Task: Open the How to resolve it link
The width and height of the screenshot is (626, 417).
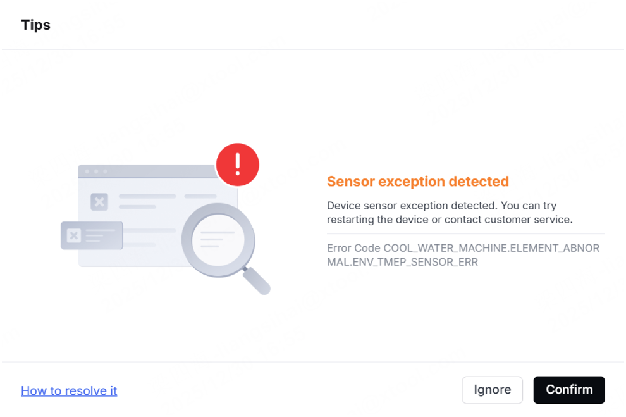Action: tap(69, 390)
